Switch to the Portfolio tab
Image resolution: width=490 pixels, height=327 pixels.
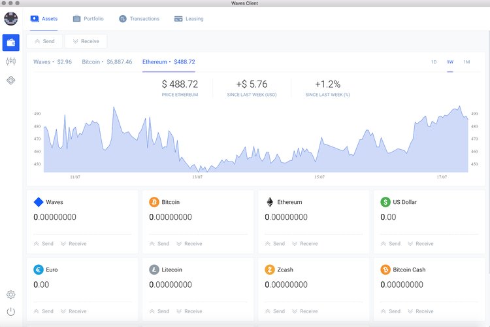click(x=88, y=19)
